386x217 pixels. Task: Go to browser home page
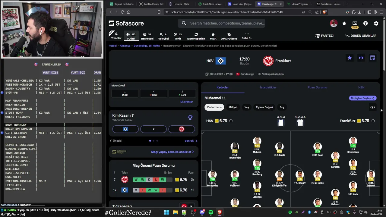[129, 12]
